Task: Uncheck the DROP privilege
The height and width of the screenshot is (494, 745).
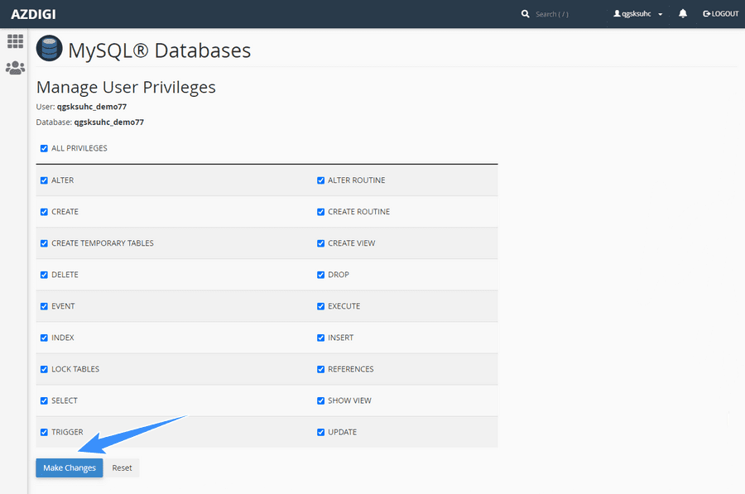Action: point(320,275)
